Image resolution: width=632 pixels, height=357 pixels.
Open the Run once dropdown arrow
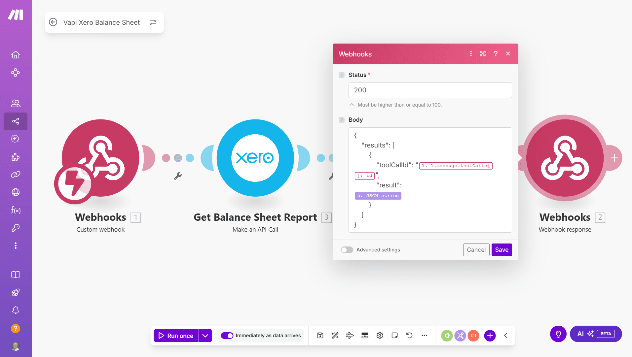pyautogui.click(x=205, y=336)
